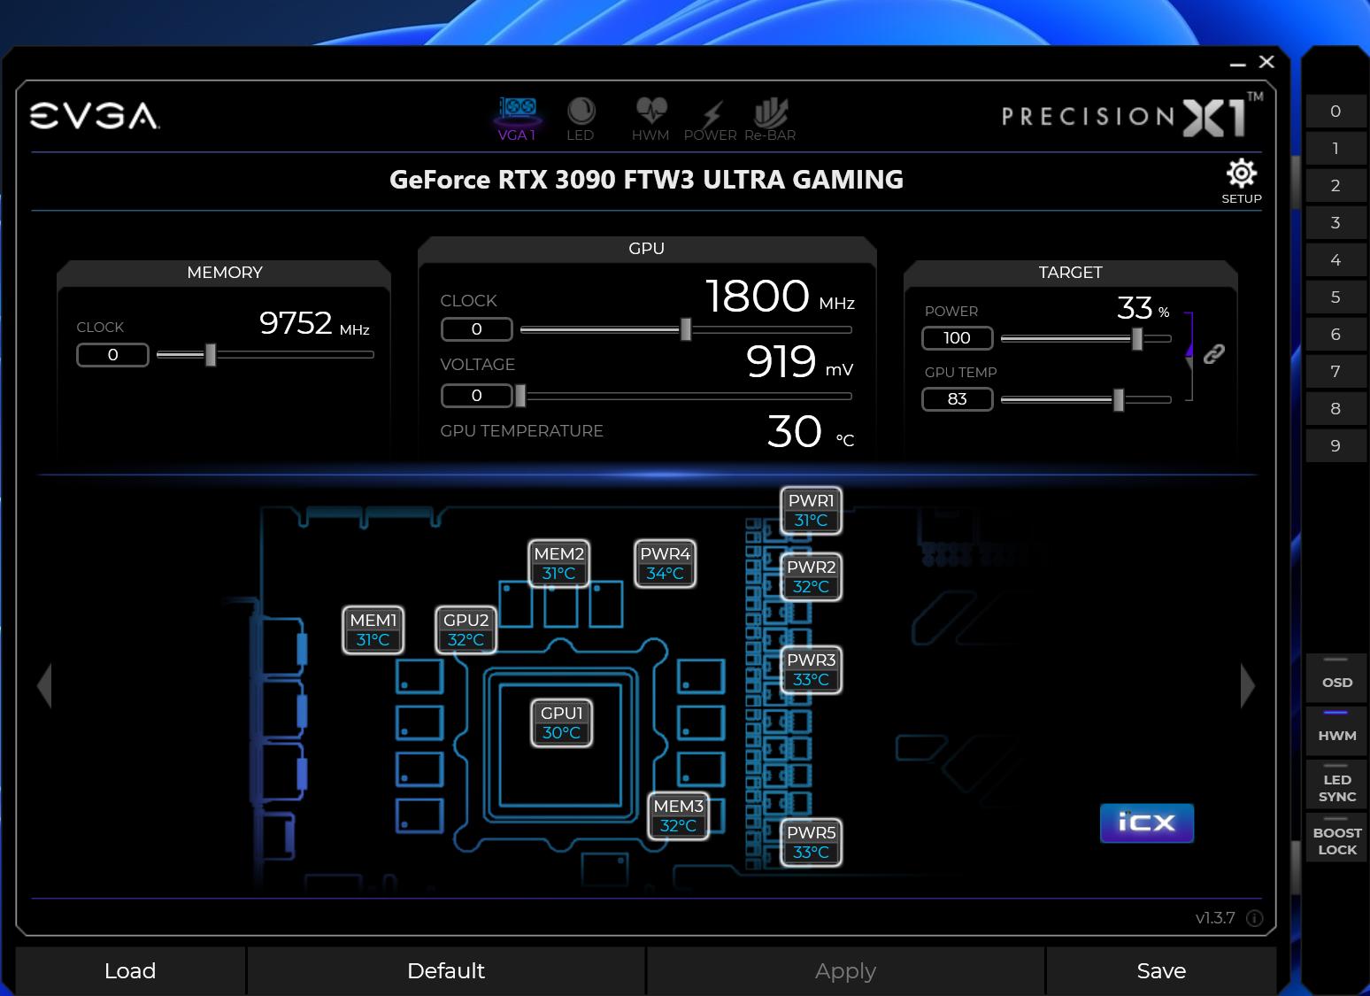Viewport: 1370px width, 996px height.
Task: Click the version info icon
Action: 1255,918
